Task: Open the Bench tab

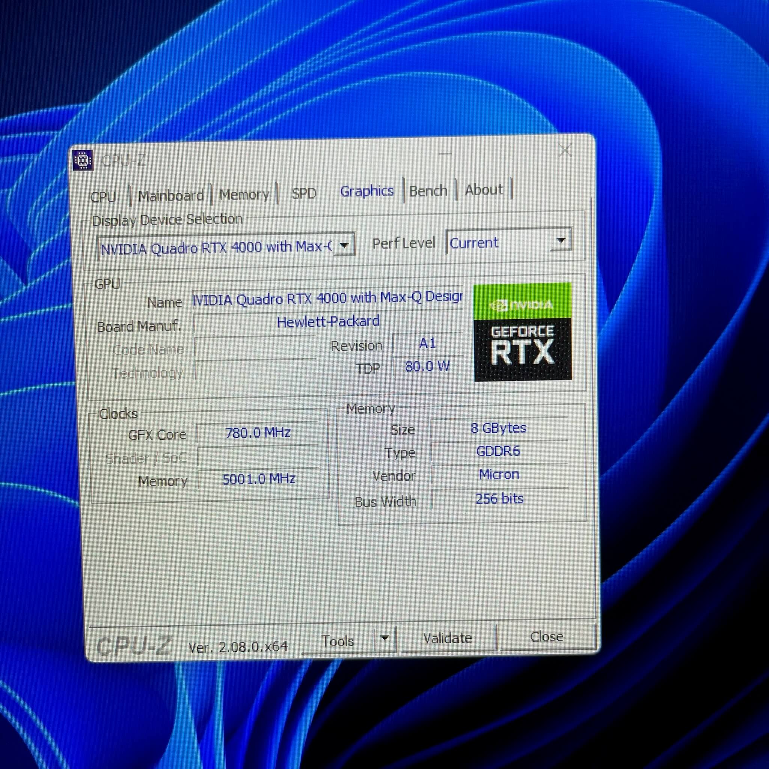Action: point(428,191)
